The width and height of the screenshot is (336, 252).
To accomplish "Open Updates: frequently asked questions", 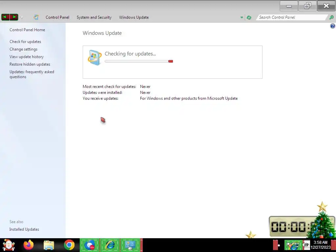I will pos(32,74).
